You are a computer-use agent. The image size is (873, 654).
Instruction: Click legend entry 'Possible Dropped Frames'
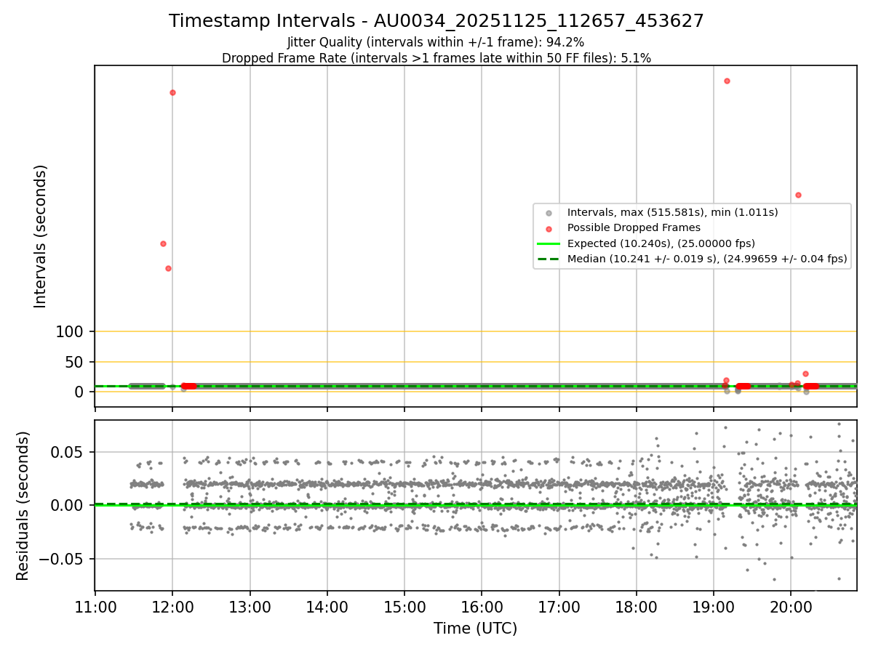[634, 227]
